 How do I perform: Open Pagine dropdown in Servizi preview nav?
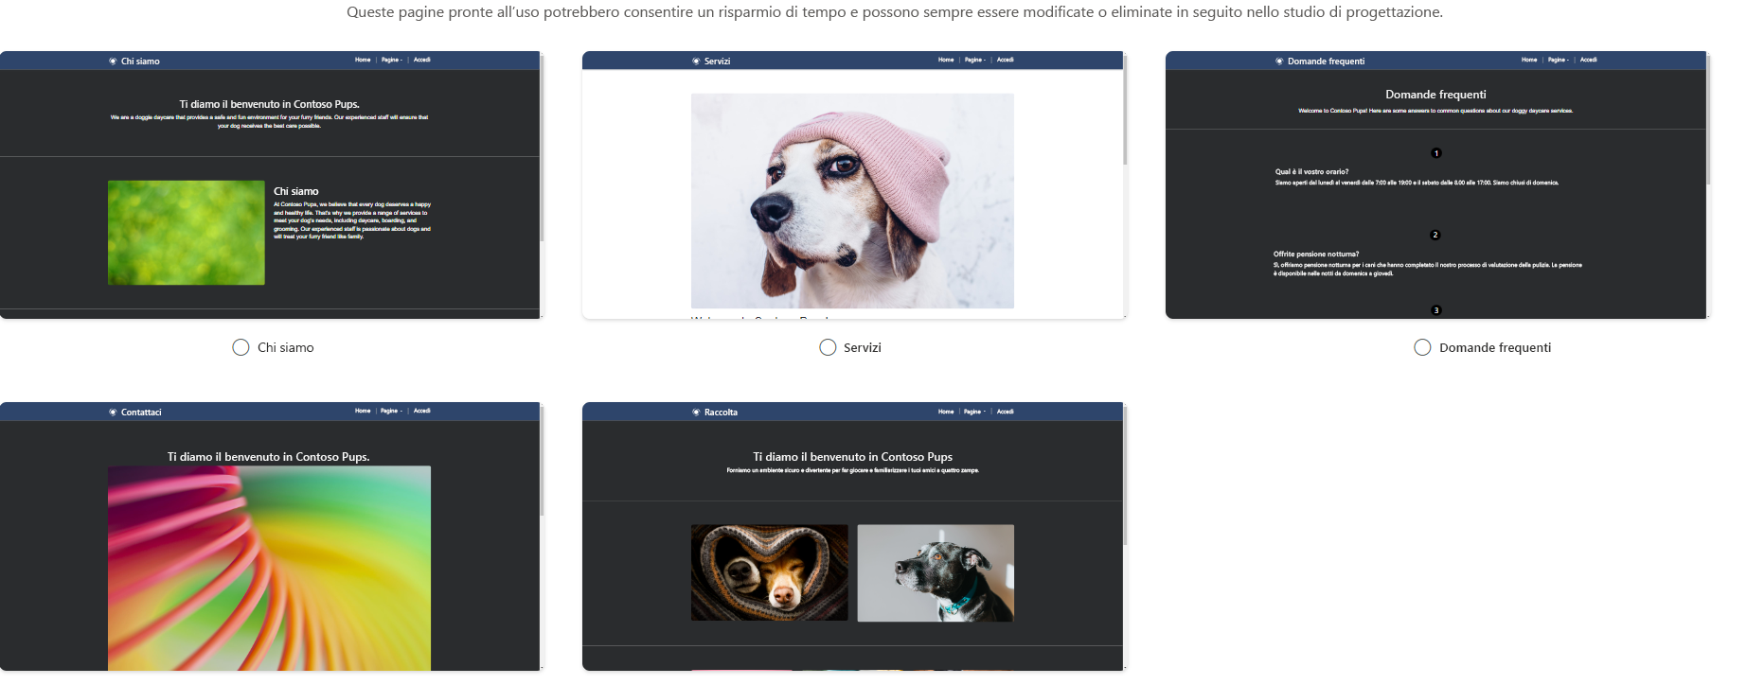click(974, 60)
